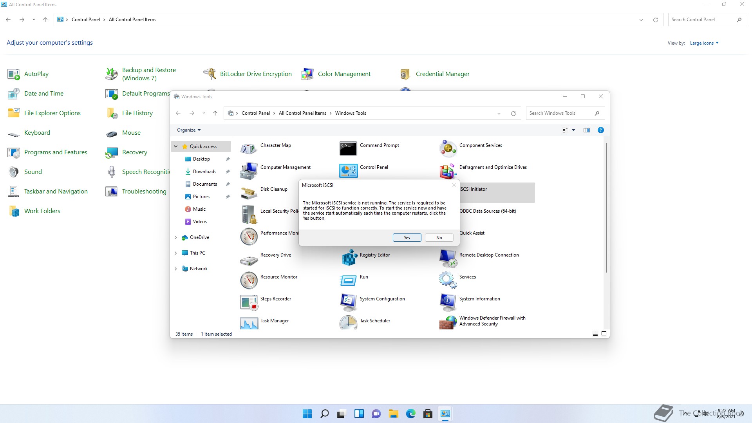Screen dimensions: 752x423
Task: Open Organize dropdown menu
Action: [189, 130]
